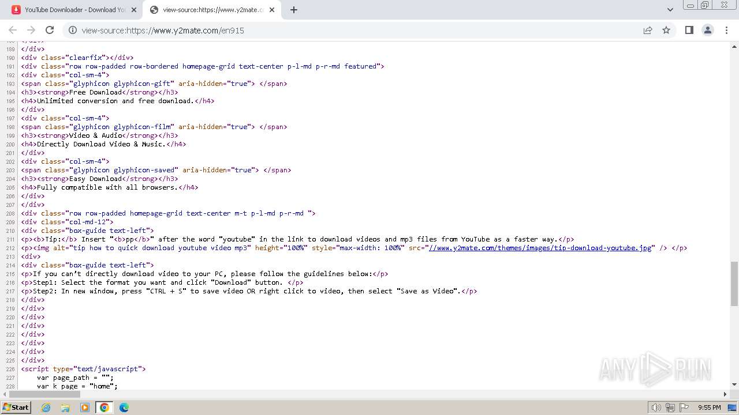Click the 'Tip: Insert pp' paragraph line
Viewport: 739px width, 415px height.
point(298,239)
